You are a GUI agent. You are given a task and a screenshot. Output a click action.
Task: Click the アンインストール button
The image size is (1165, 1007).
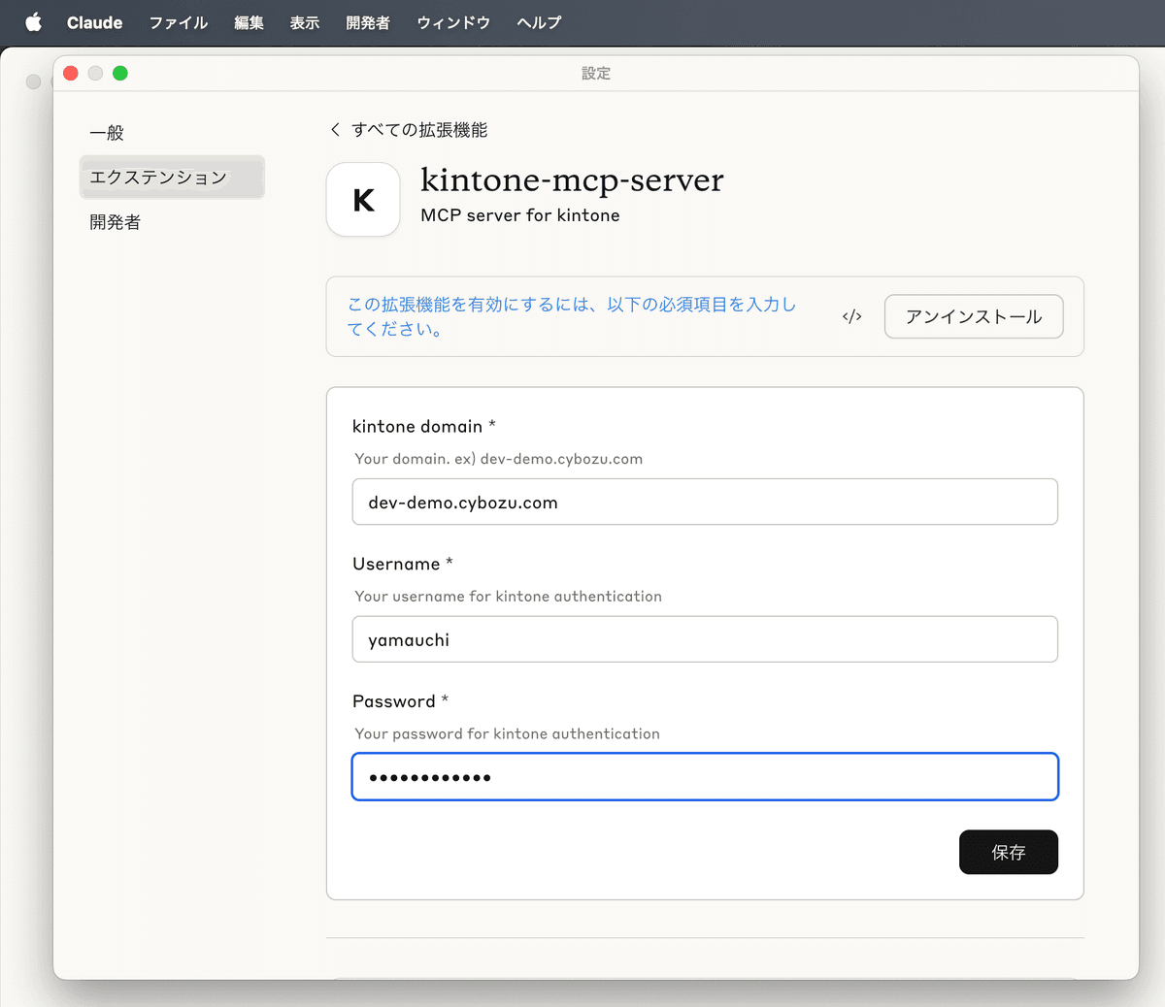[x=974, y=316]
